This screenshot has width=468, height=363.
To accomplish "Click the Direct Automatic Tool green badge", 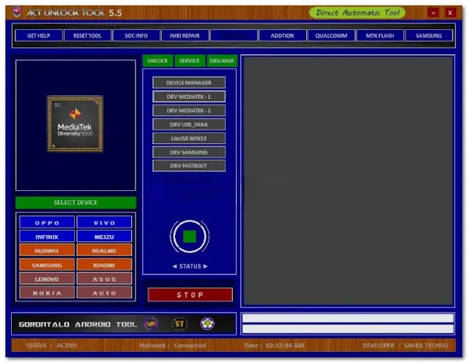I will pos(357,12).
